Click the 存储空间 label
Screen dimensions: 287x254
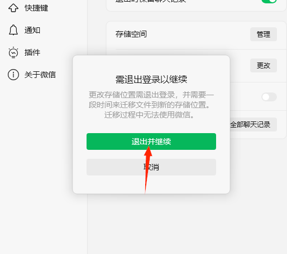click(x=131, y=34)
